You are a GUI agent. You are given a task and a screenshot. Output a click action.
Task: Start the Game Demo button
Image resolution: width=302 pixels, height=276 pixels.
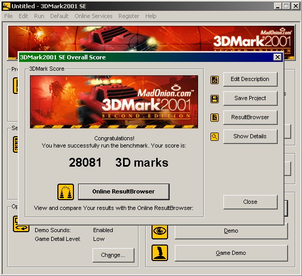click(x=231, y=253)
